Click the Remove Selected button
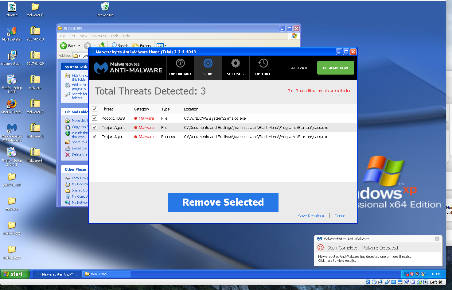Viewport: 452px width, 290px height. pos(223,202)
